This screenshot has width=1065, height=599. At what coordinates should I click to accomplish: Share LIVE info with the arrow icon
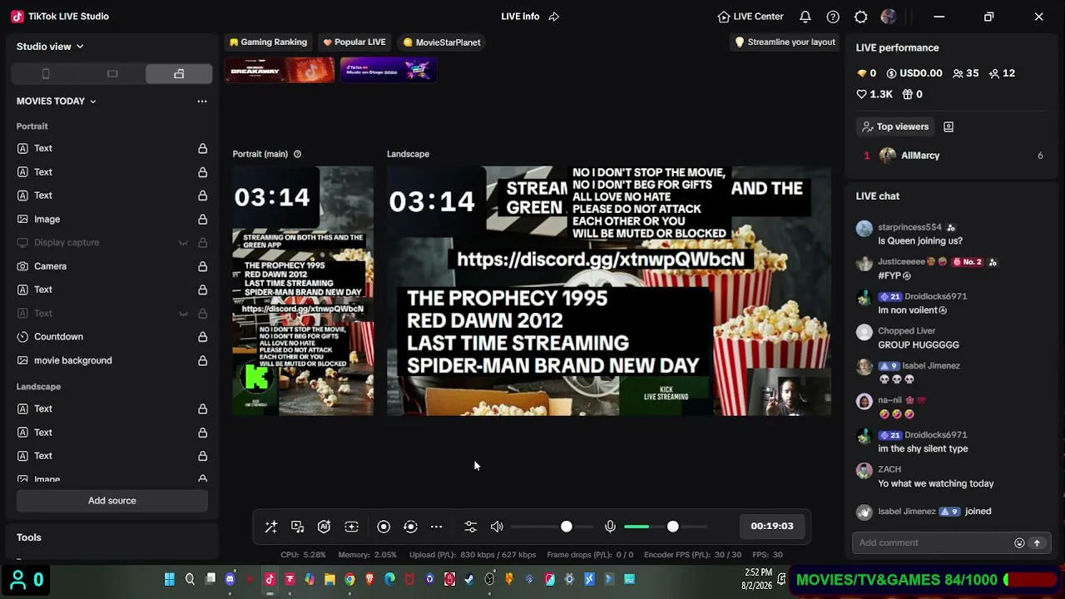(554, 17)
